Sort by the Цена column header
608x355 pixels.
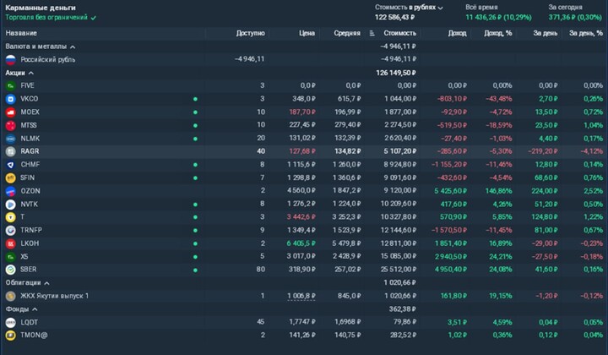click(307, 33)
